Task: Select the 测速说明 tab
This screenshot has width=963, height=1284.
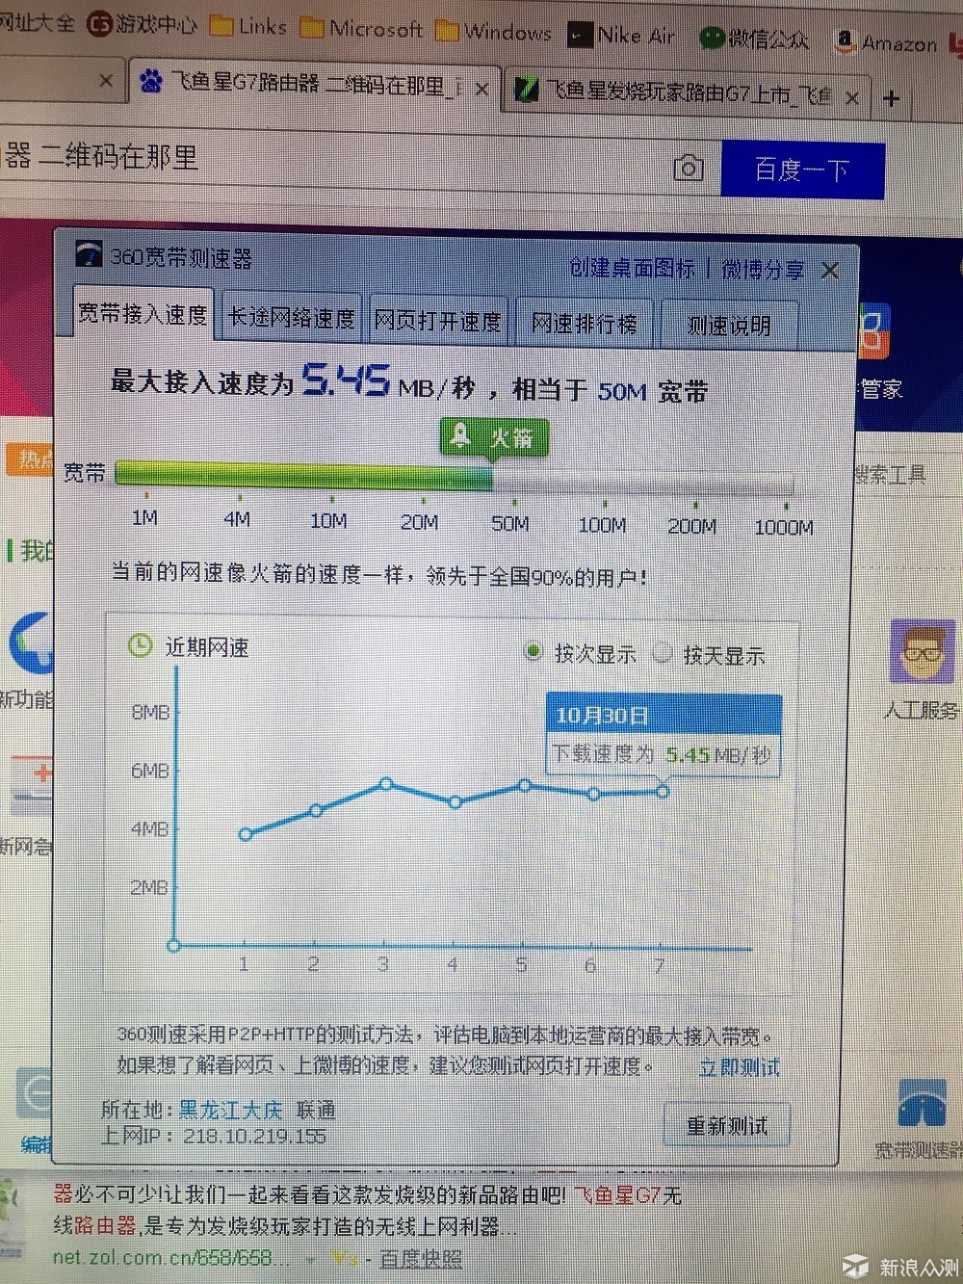Action: 729,325
